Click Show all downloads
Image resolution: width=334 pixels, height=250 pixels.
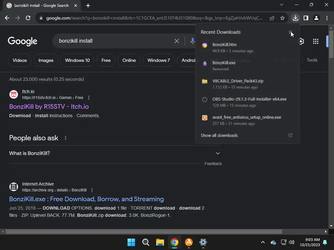pyautogui.click(x=219, y=135)
